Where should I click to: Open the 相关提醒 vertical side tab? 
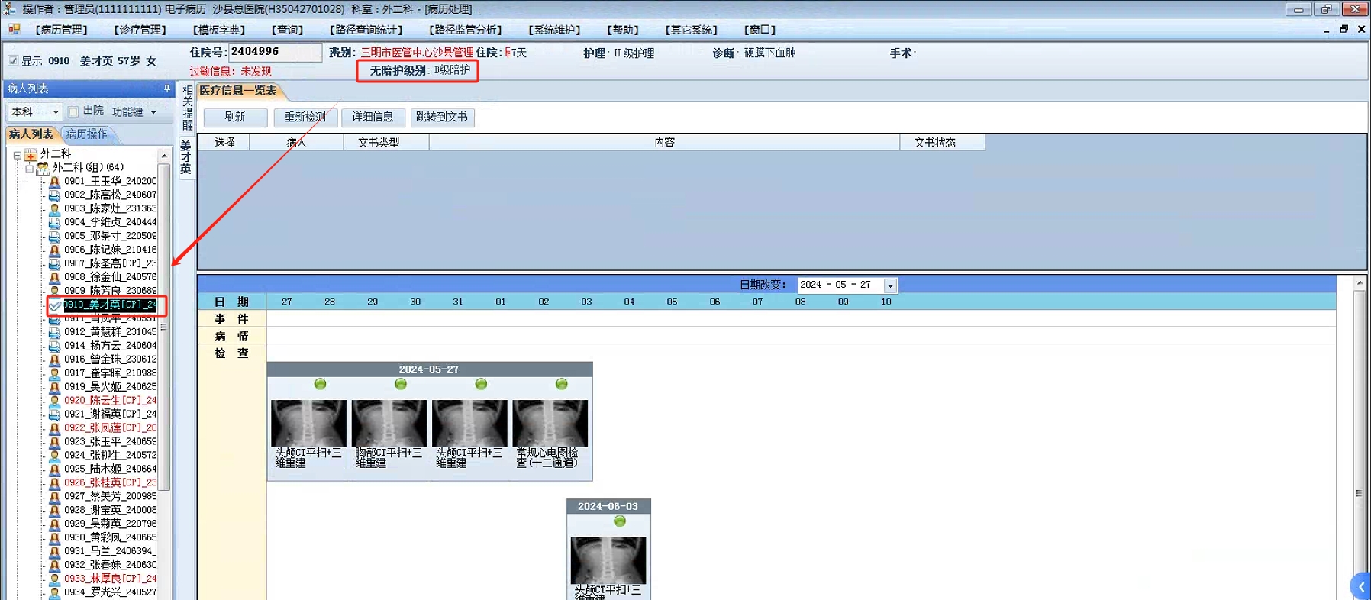187,108
